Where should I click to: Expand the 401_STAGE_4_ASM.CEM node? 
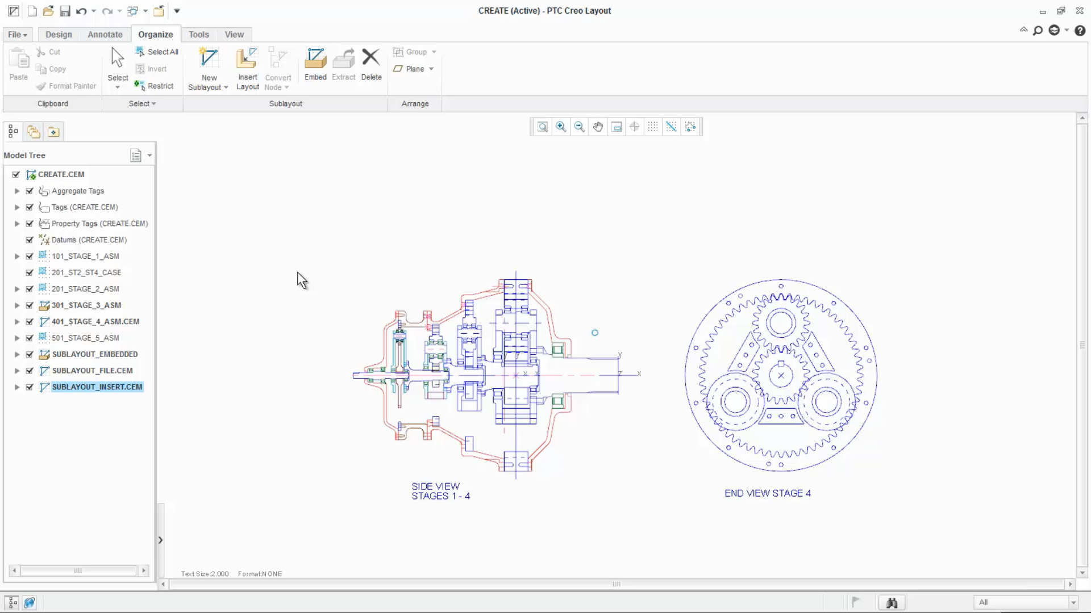pos(17,322)
